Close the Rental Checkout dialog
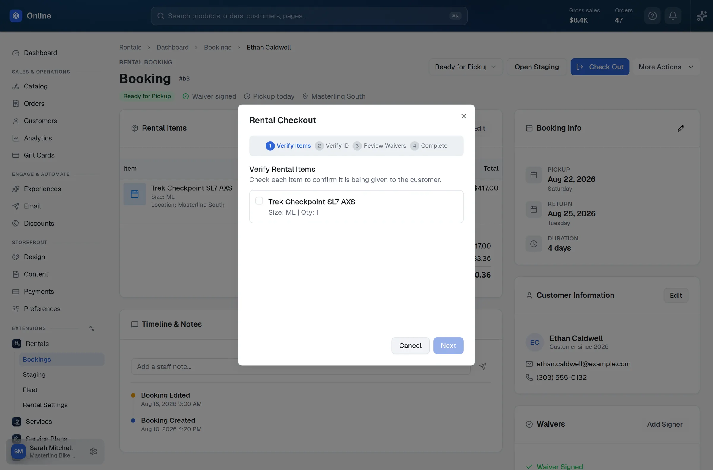Image resolution: width=713 pixels, height=470 pixels. [463, 116]
